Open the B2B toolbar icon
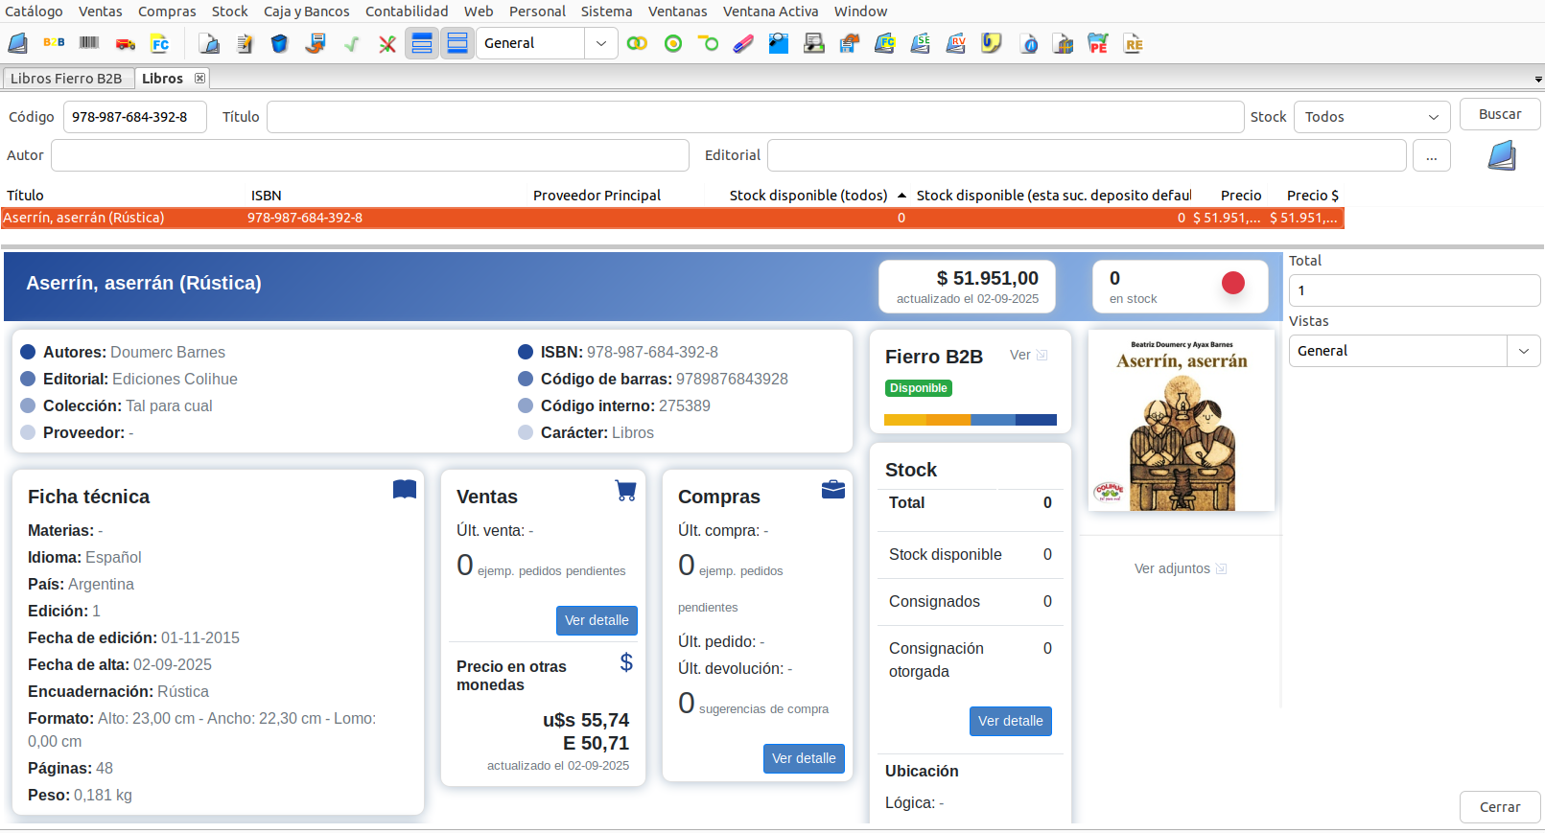Viewport: 1545px width, 833px height. [54, 43]
